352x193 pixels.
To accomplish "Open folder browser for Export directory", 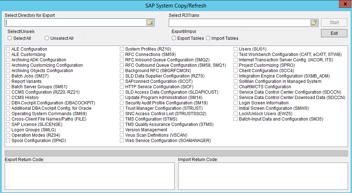I will point(150,22).
